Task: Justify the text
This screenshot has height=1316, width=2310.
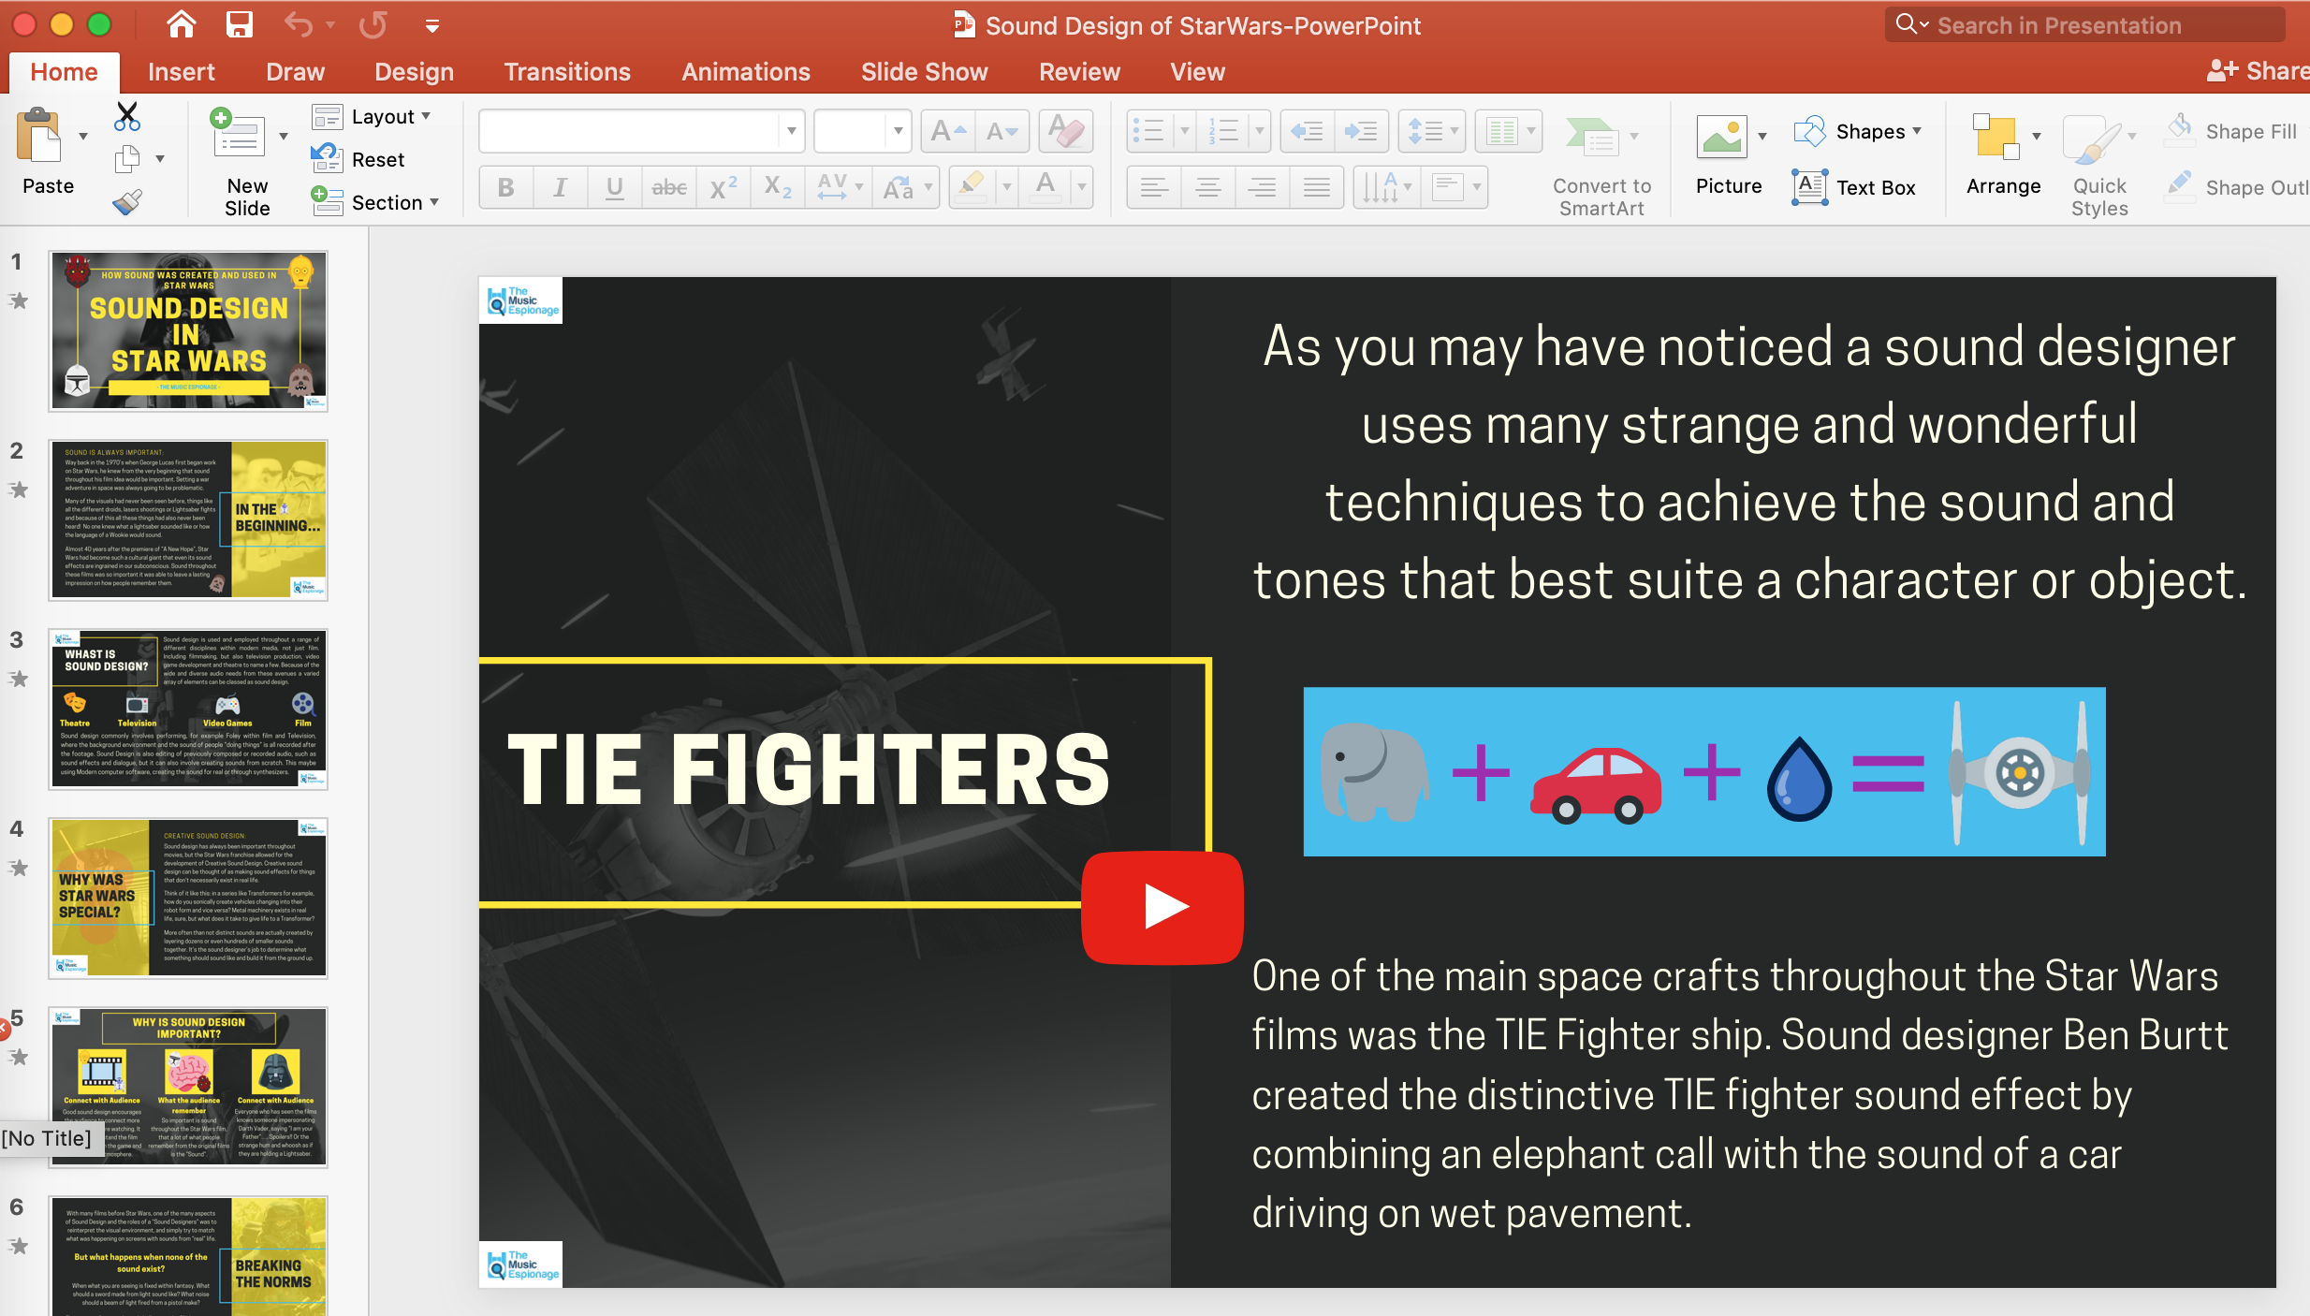Action: [1316, 187]
